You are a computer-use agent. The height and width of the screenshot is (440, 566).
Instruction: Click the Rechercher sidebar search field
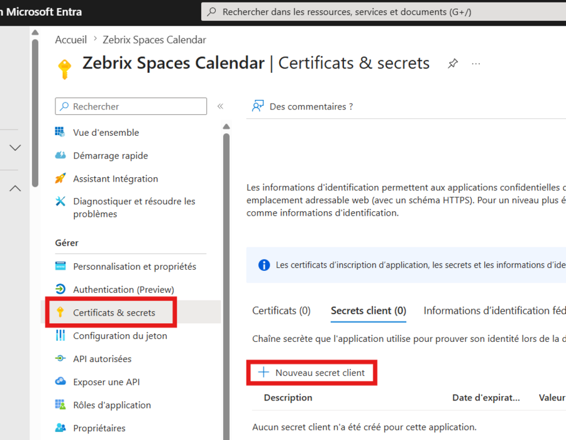(x=131, y=106)
